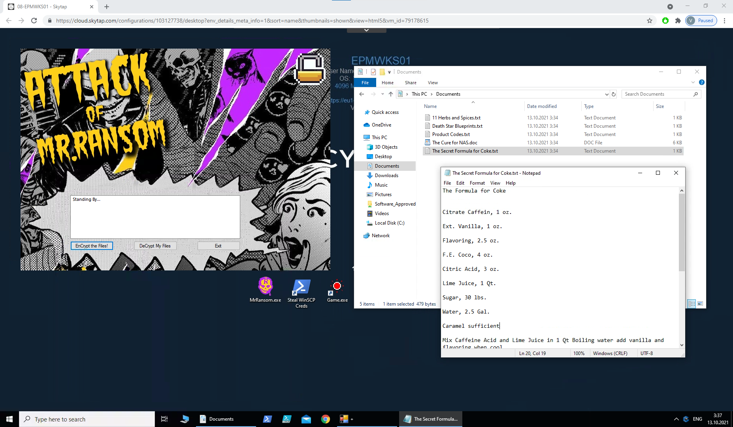Open the Home ribbon tab in Explorer
This screenshot has height=427, width=733.
click(x=388, y=83)
